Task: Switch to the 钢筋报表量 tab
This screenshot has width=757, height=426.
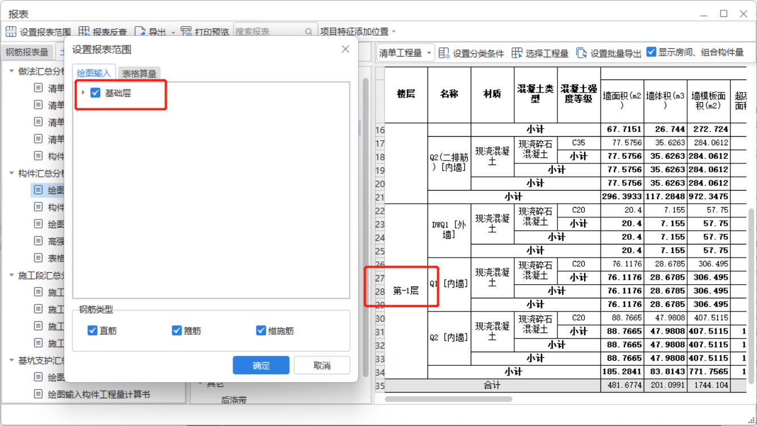Action: [27, 52]
